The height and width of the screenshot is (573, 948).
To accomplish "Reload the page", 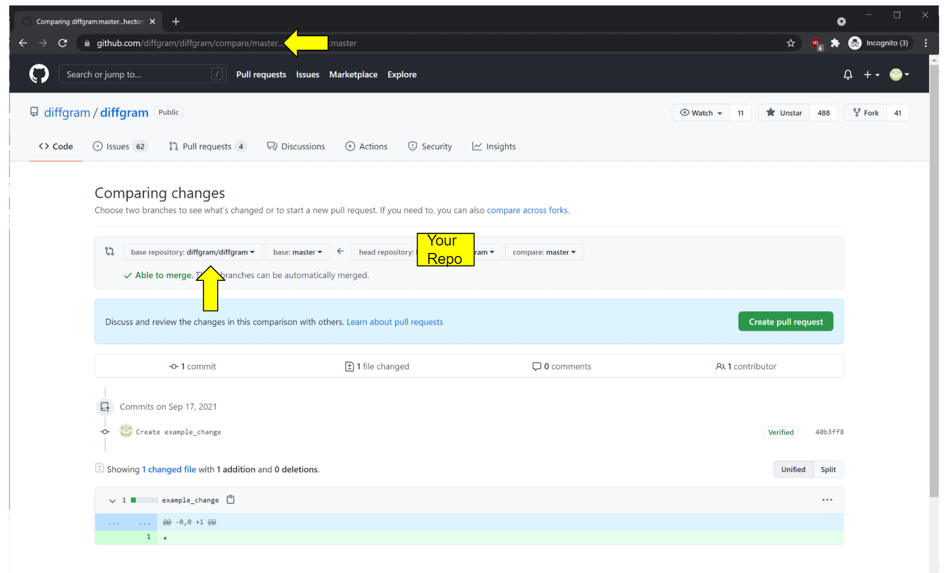I will [63, 43].
